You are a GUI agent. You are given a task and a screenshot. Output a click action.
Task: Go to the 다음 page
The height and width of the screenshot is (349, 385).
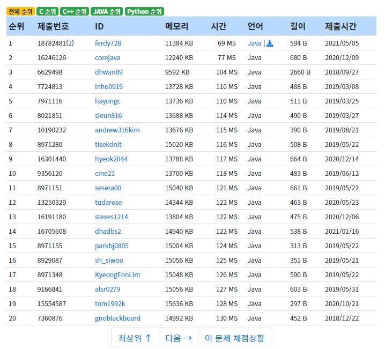[x=179, y=338]
